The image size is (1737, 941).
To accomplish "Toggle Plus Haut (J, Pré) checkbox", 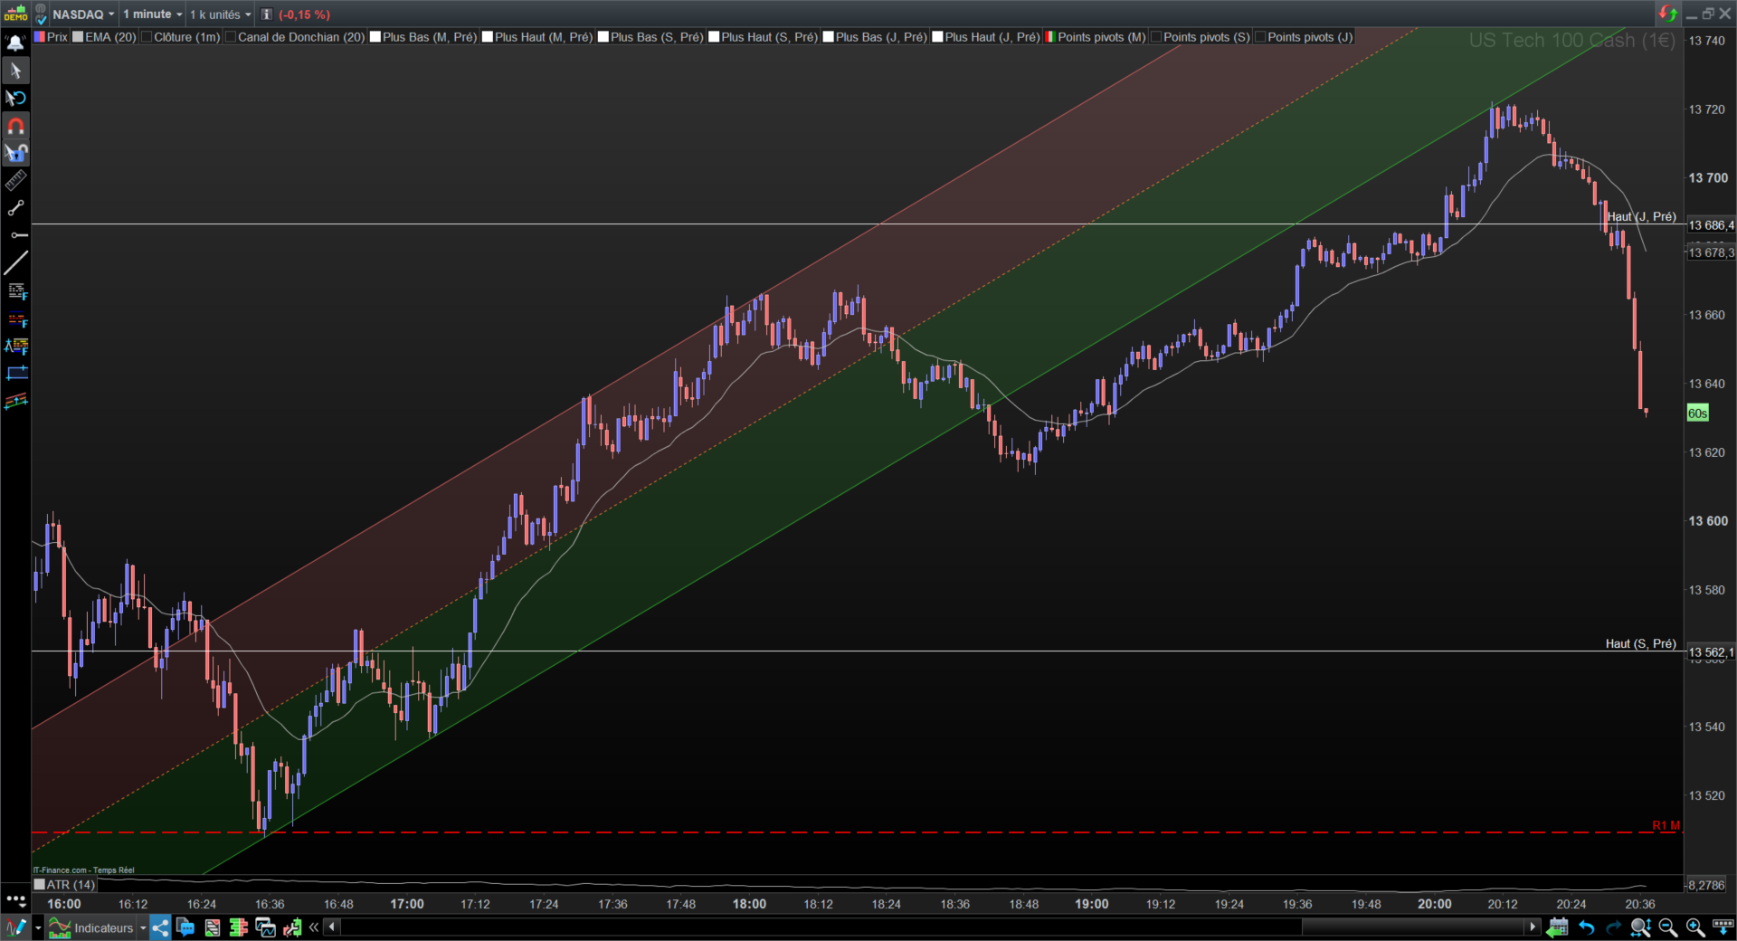I will [x=937, y=37].
